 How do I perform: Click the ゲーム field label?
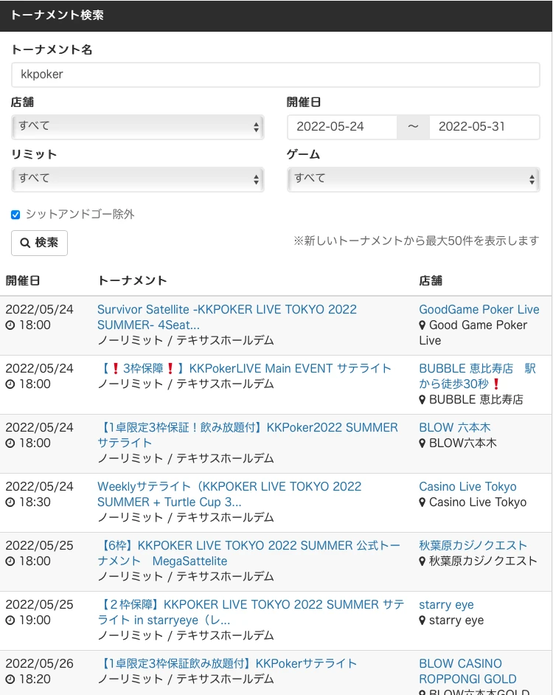click(303, 154)
